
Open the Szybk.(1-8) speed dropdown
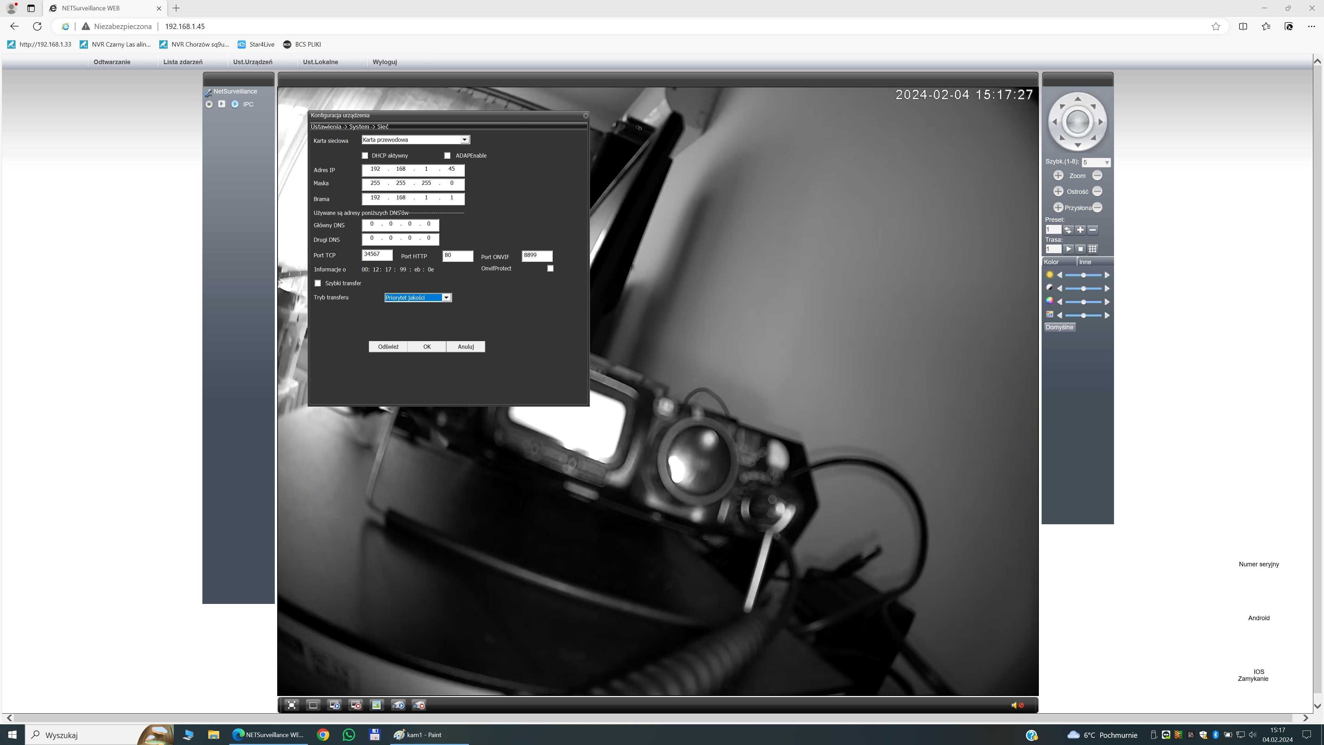tap(1096, 162)
